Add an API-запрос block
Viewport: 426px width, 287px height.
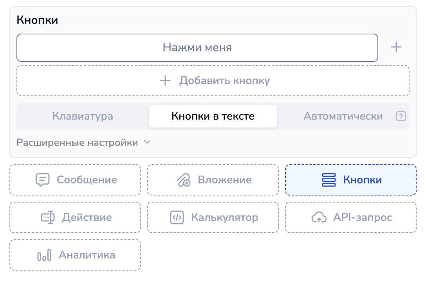[351, 217]
